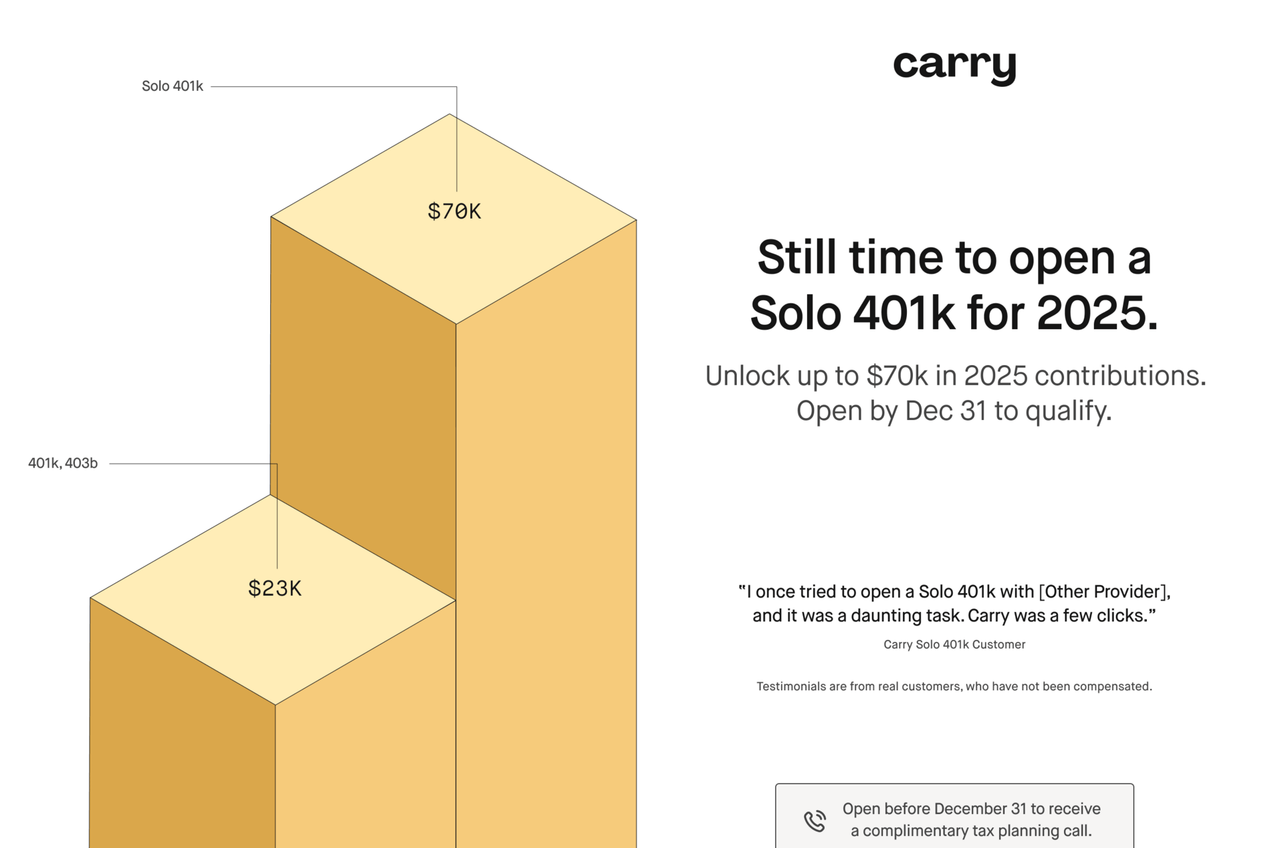Click the $70K label on tall bar
This screenshot has height=848, width=1272.
(x=454, y=211)
